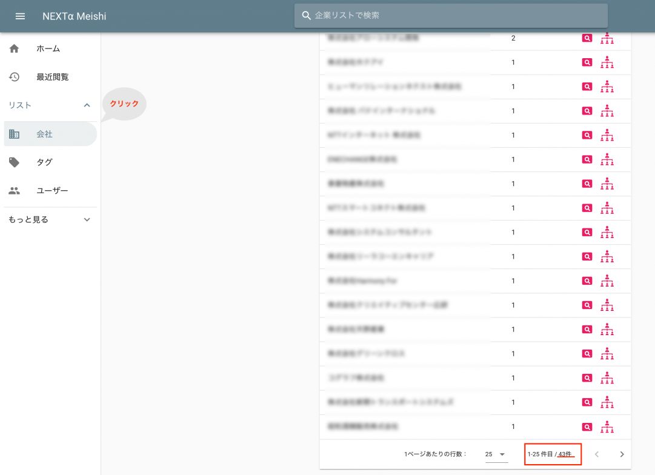Click the pink search icon in first row

(x=587, y=38)
